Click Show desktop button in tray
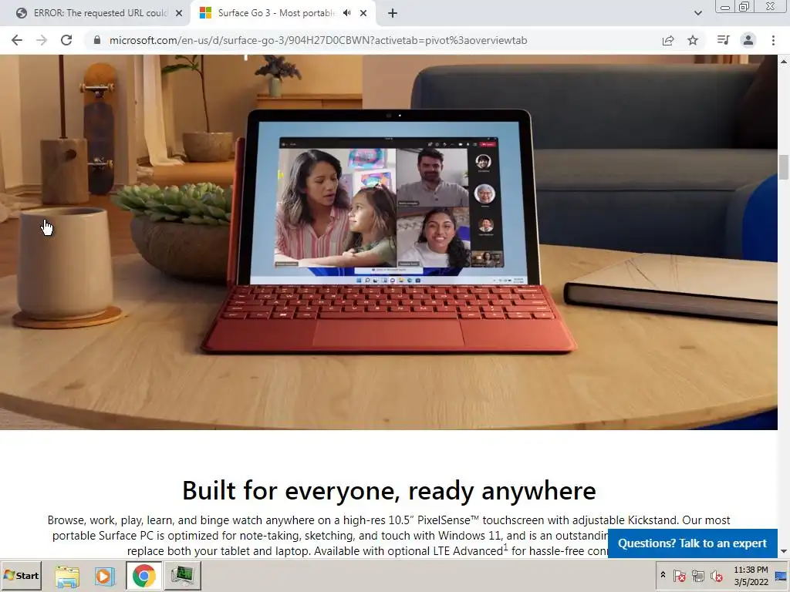The width and height of the screenshot is (790, 592). point(782,576)
